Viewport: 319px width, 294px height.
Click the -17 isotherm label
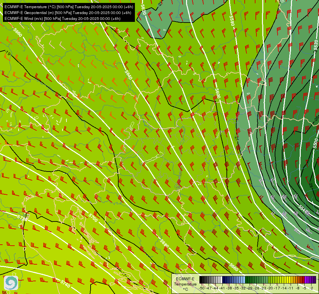124,275
